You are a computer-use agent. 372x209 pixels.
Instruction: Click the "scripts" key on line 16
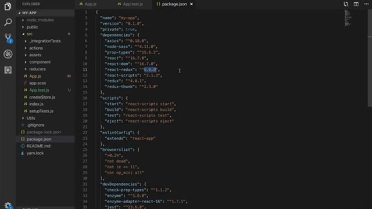[x=110, y=98]
